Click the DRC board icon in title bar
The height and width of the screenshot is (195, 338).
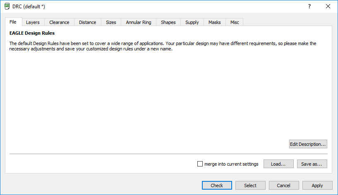[x=7, y=7]
